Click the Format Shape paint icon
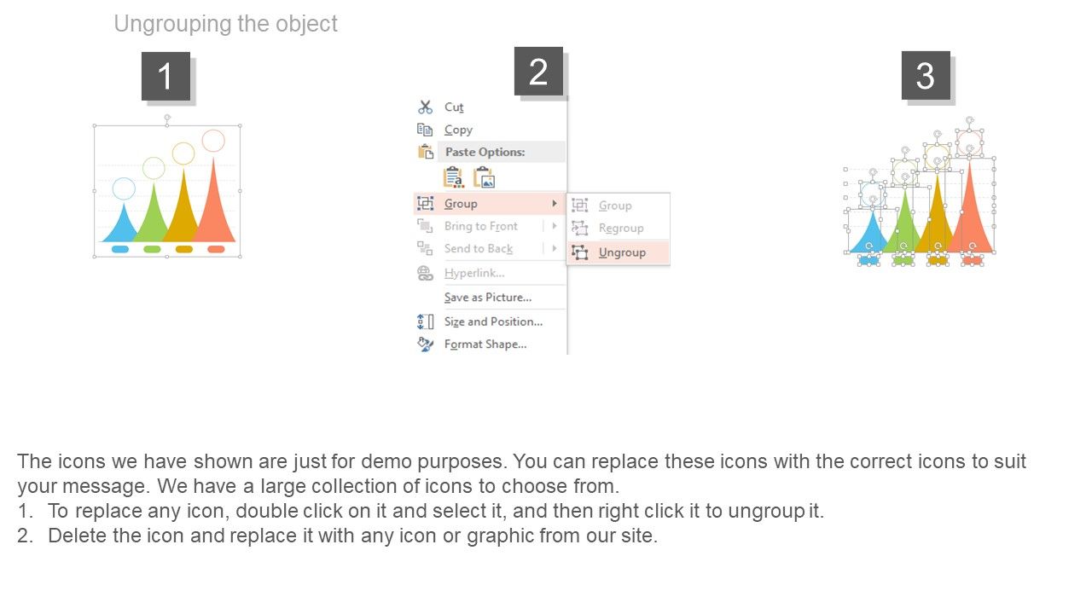 425,345
